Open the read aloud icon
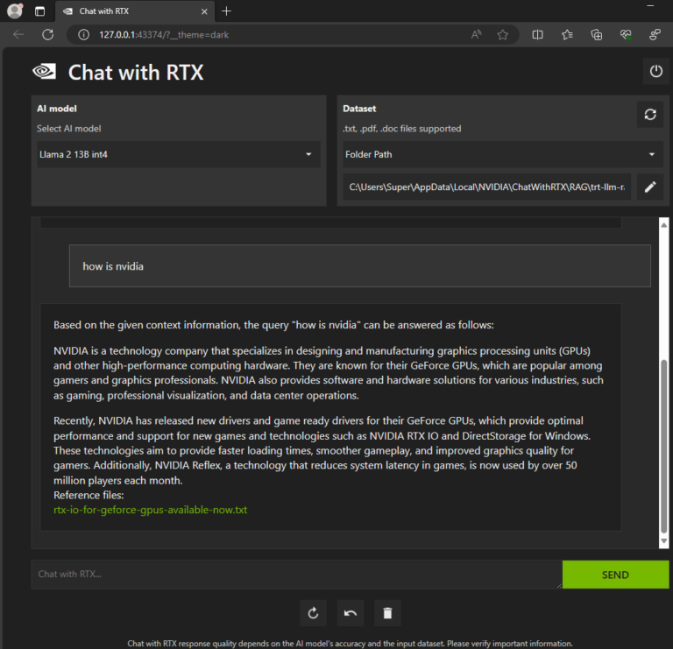 (476, 35)
